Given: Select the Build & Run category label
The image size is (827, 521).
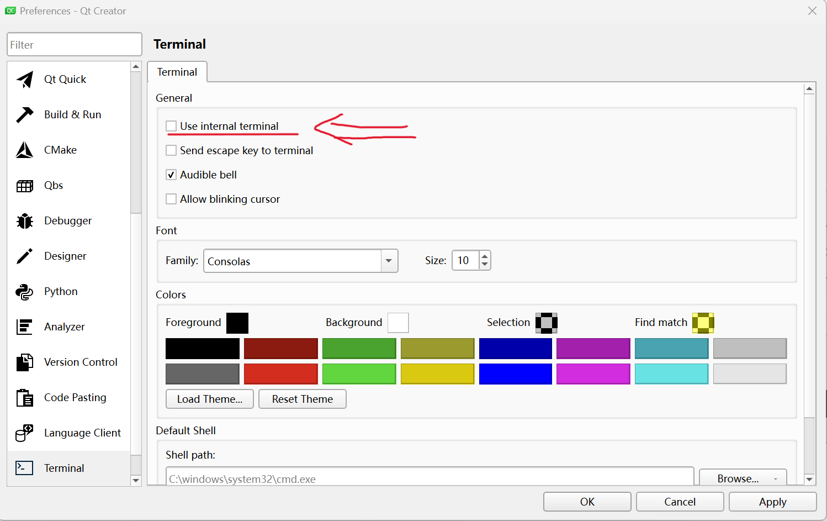Looking at the screenshot, I should (x=73, y=115).
